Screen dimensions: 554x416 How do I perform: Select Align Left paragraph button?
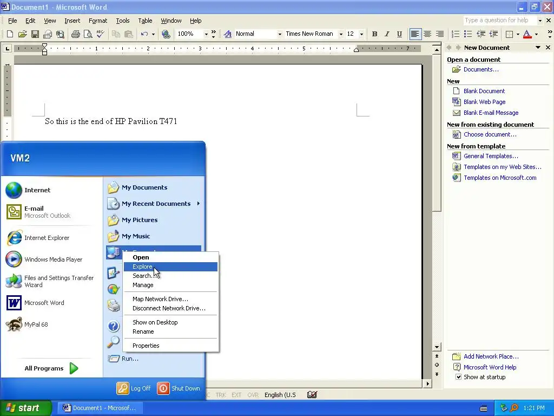click(x=415, y=34)
